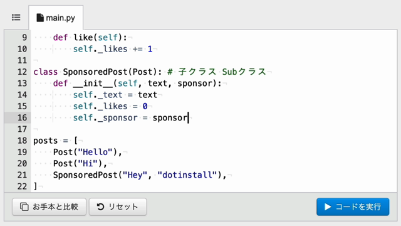Click the posts variable on line 18
The image size is (401, 226).
pos(46,141)
